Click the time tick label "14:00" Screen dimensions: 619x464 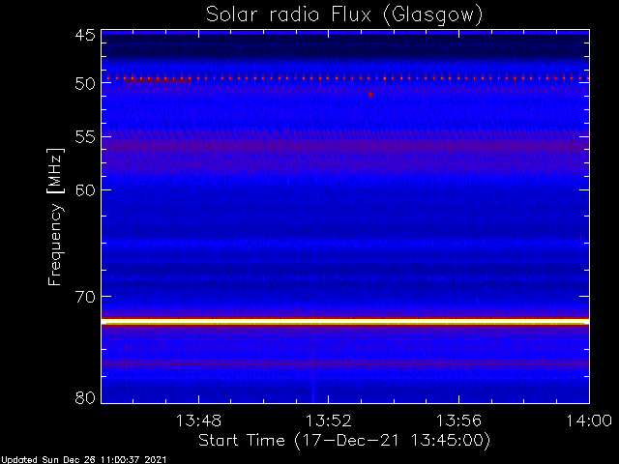[x=589, y=420]
